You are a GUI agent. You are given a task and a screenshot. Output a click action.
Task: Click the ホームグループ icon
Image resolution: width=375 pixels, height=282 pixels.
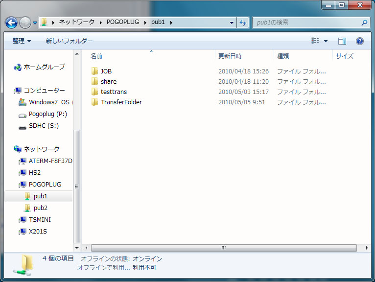18,68
